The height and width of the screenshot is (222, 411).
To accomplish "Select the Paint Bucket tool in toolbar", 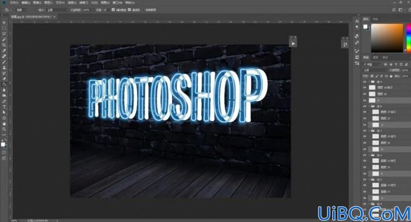I will click(4, 84).
